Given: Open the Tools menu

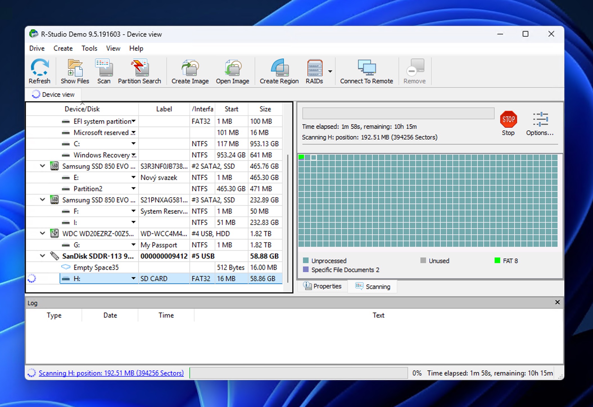Looking at the screenshot, I should [89, 48].
